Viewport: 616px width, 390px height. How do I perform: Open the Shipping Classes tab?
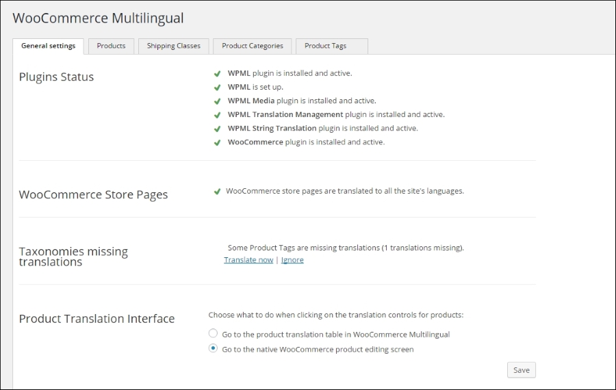[x=174, y=46]
